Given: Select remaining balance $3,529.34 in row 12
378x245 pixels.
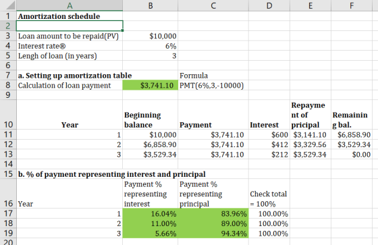Looking at the screenshot, I should click(x=352, y=144).
